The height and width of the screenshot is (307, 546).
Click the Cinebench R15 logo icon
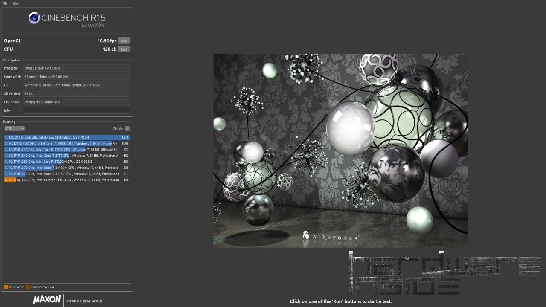pos(34,18)
